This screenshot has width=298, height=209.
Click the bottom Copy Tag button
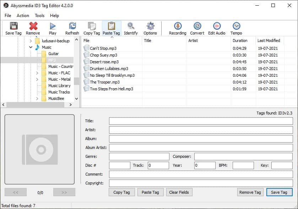pyautogui.click(x=121, y=192)
